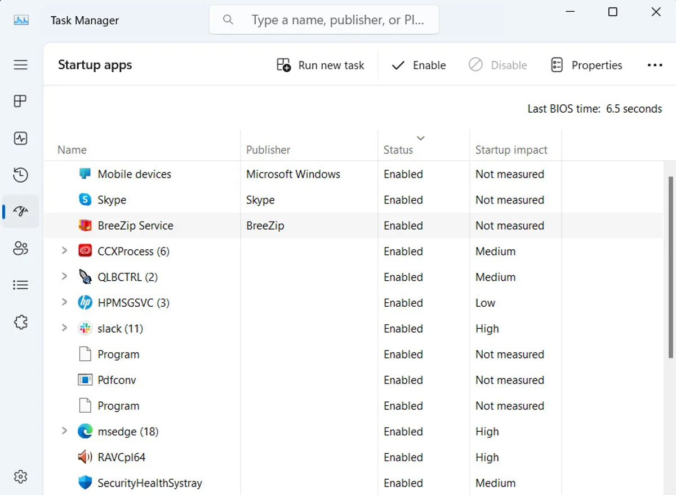Viewport: 676px width, 495px height.
Task: Sort by the Publisher column header
Action: point(268,150)
